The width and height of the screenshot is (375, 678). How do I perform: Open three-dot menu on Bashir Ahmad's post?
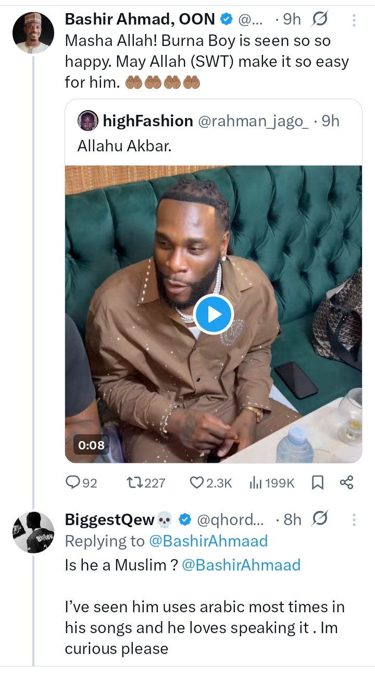pyautogui.click(x=354, y=20)
